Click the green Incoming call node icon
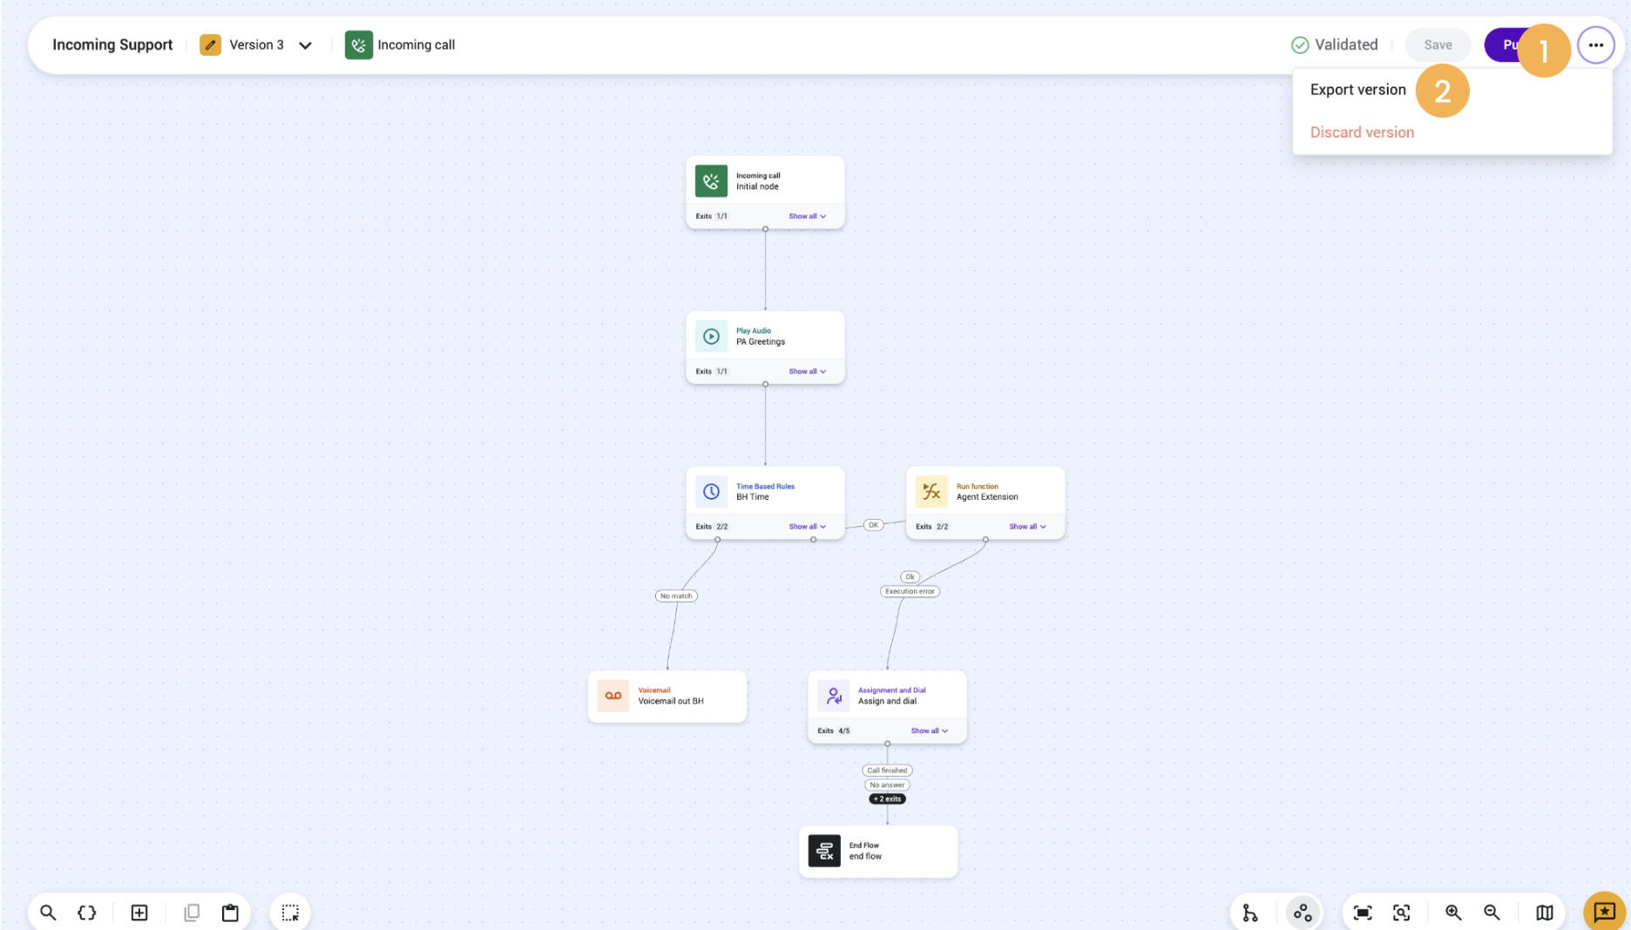Viewport: 1631px width, 930px height. 711,181
